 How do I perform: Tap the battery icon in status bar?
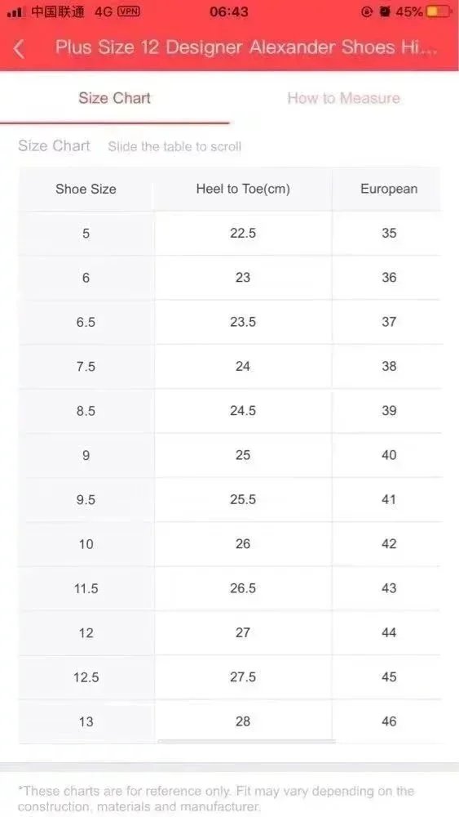[x=438, y=11]
